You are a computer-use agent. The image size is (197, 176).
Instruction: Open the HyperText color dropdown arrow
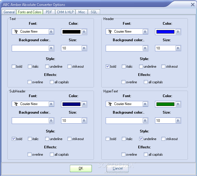pos(178,104)
